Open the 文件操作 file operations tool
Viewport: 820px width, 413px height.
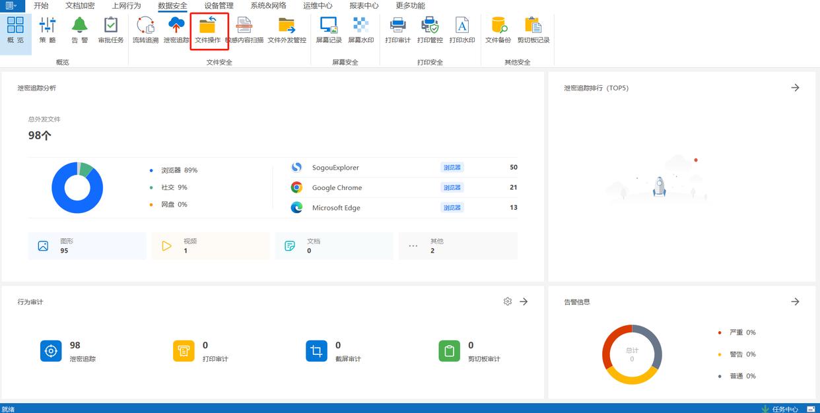[208, 30]
